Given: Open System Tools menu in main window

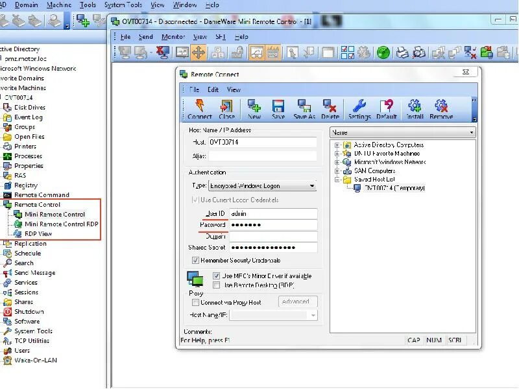Looking at the screenshot, I should click(123, 5).
